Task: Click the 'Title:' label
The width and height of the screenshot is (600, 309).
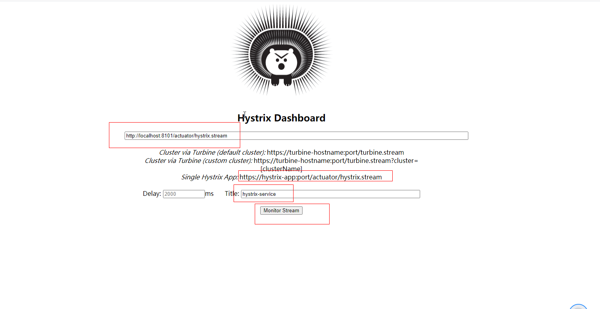Action: pos(232,193)
